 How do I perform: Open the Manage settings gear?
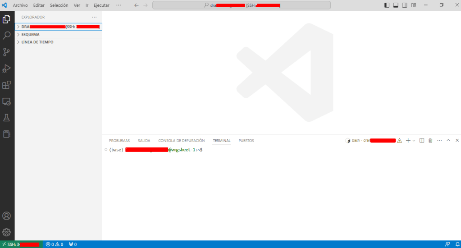[7, 232]
